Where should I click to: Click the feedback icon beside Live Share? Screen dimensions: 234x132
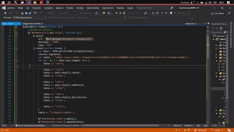(x=229, y=13)
